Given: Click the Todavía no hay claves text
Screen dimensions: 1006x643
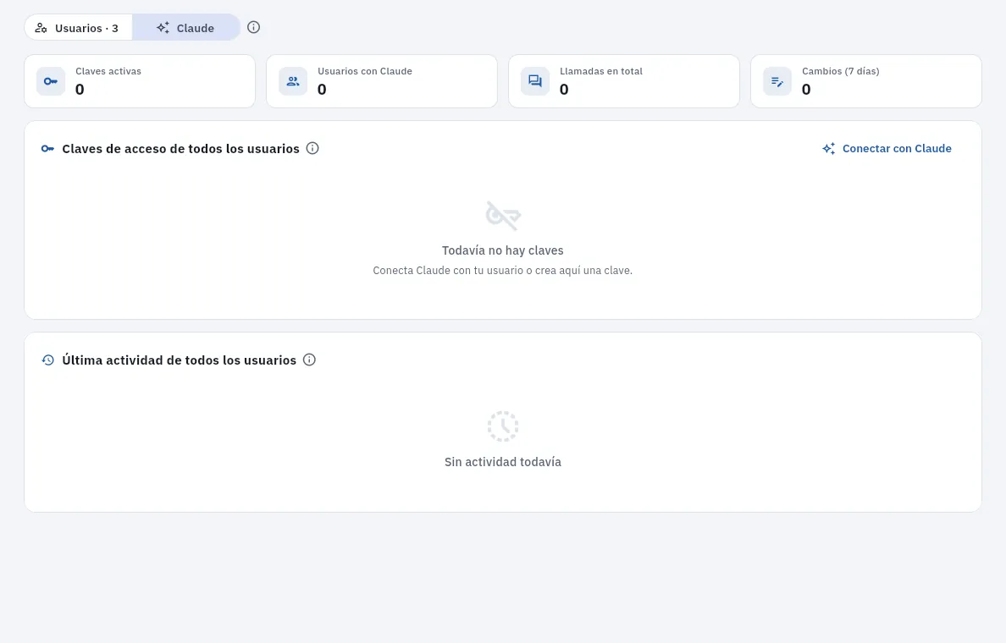Looking at the screenshot, I should coord(503,250).
